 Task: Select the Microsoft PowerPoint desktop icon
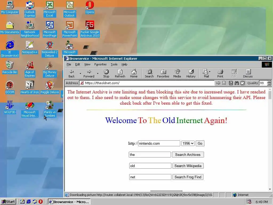click(x=70, y=29)
